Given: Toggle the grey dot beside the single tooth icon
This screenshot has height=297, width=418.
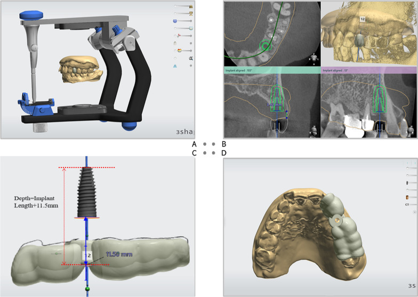Looking at the screenshot, I should (x=191, y=43).
